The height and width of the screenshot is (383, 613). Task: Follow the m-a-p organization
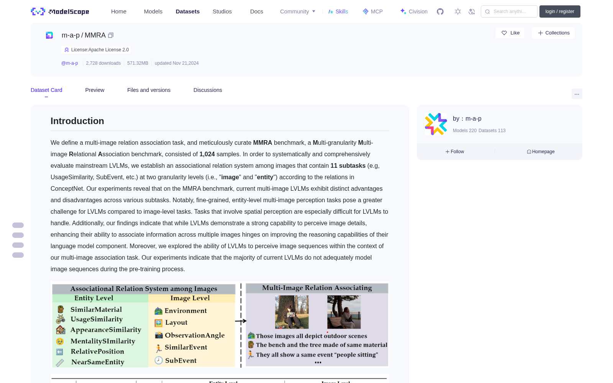pyautogui.click(x=455, y=152)
